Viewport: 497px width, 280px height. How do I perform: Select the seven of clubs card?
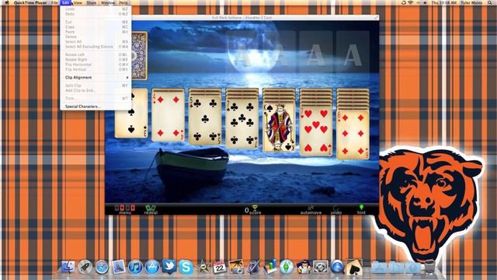[242, 124]
